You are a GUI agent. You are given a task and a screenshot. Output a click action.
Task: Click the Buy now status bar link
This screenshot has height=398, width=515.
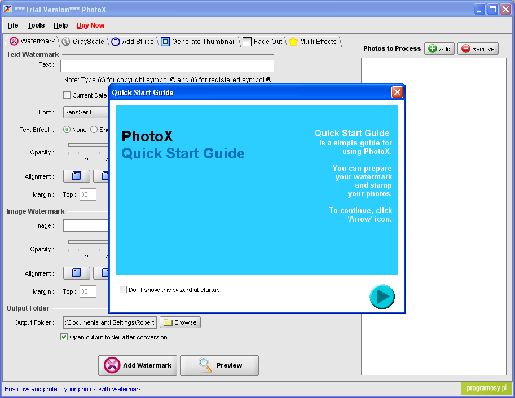point(73,389)
